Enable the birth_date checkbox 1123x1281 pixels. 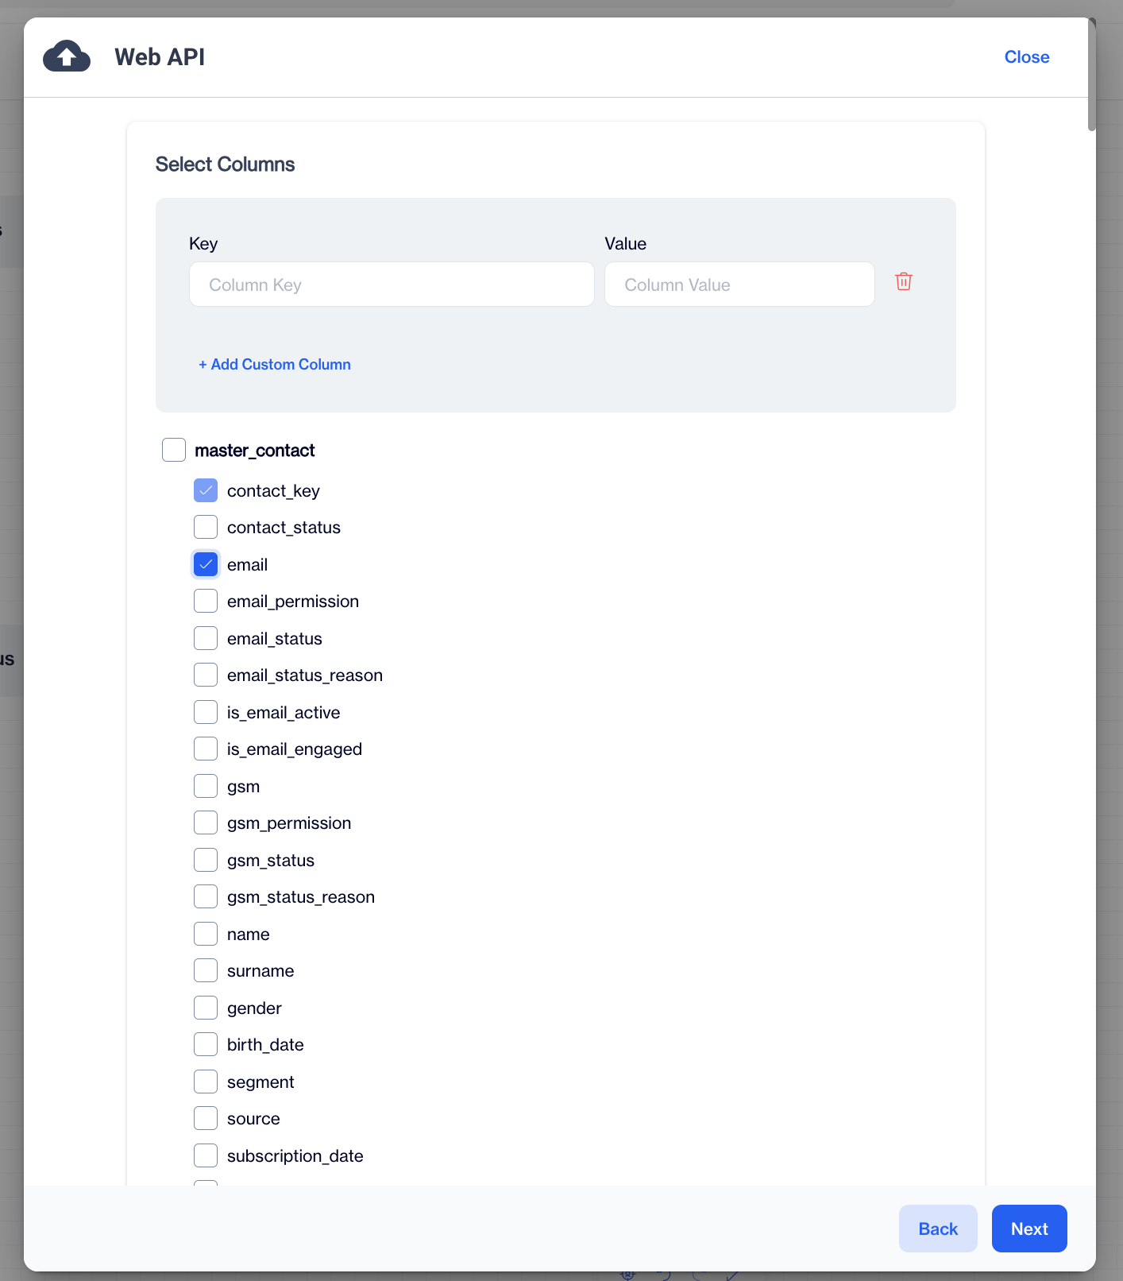[206, 1045]
